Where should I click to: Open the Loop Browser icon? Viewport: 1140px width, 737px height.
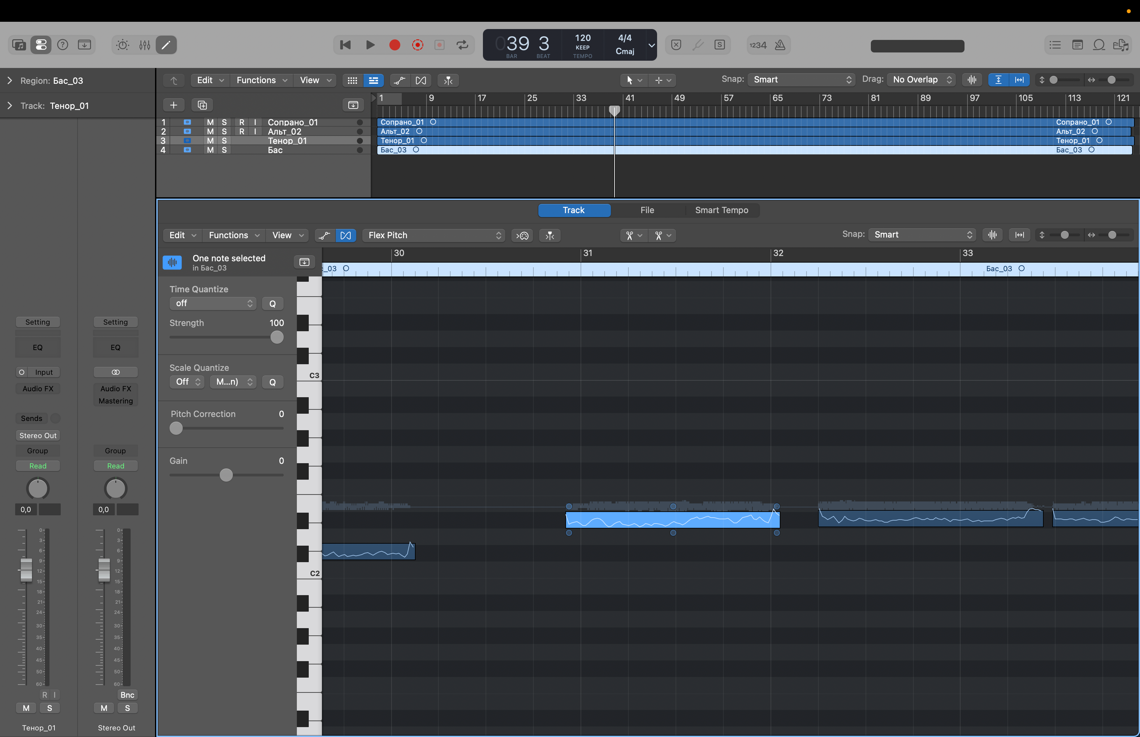tap(1099, 45)
